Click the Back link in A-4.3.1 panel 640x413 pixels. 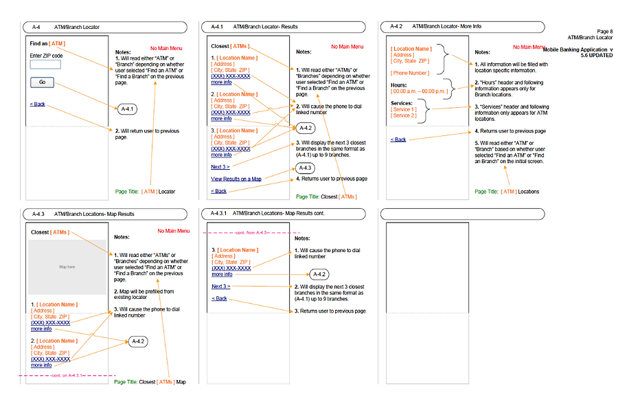tap(219, 299)
